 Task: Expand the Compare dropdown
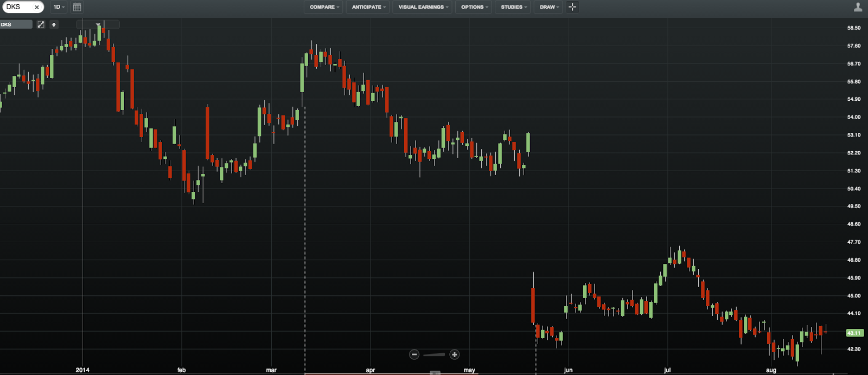(x=324, y=7)
